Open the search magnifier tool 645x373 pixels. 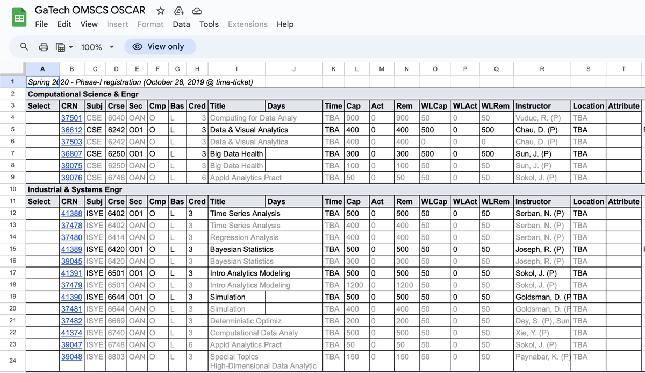(x=24, y=47)
